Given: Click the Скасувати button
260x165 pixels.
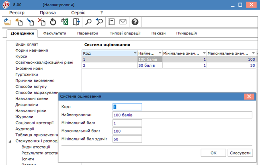Looking at the screenshot, I should click(x=240, y=153).
